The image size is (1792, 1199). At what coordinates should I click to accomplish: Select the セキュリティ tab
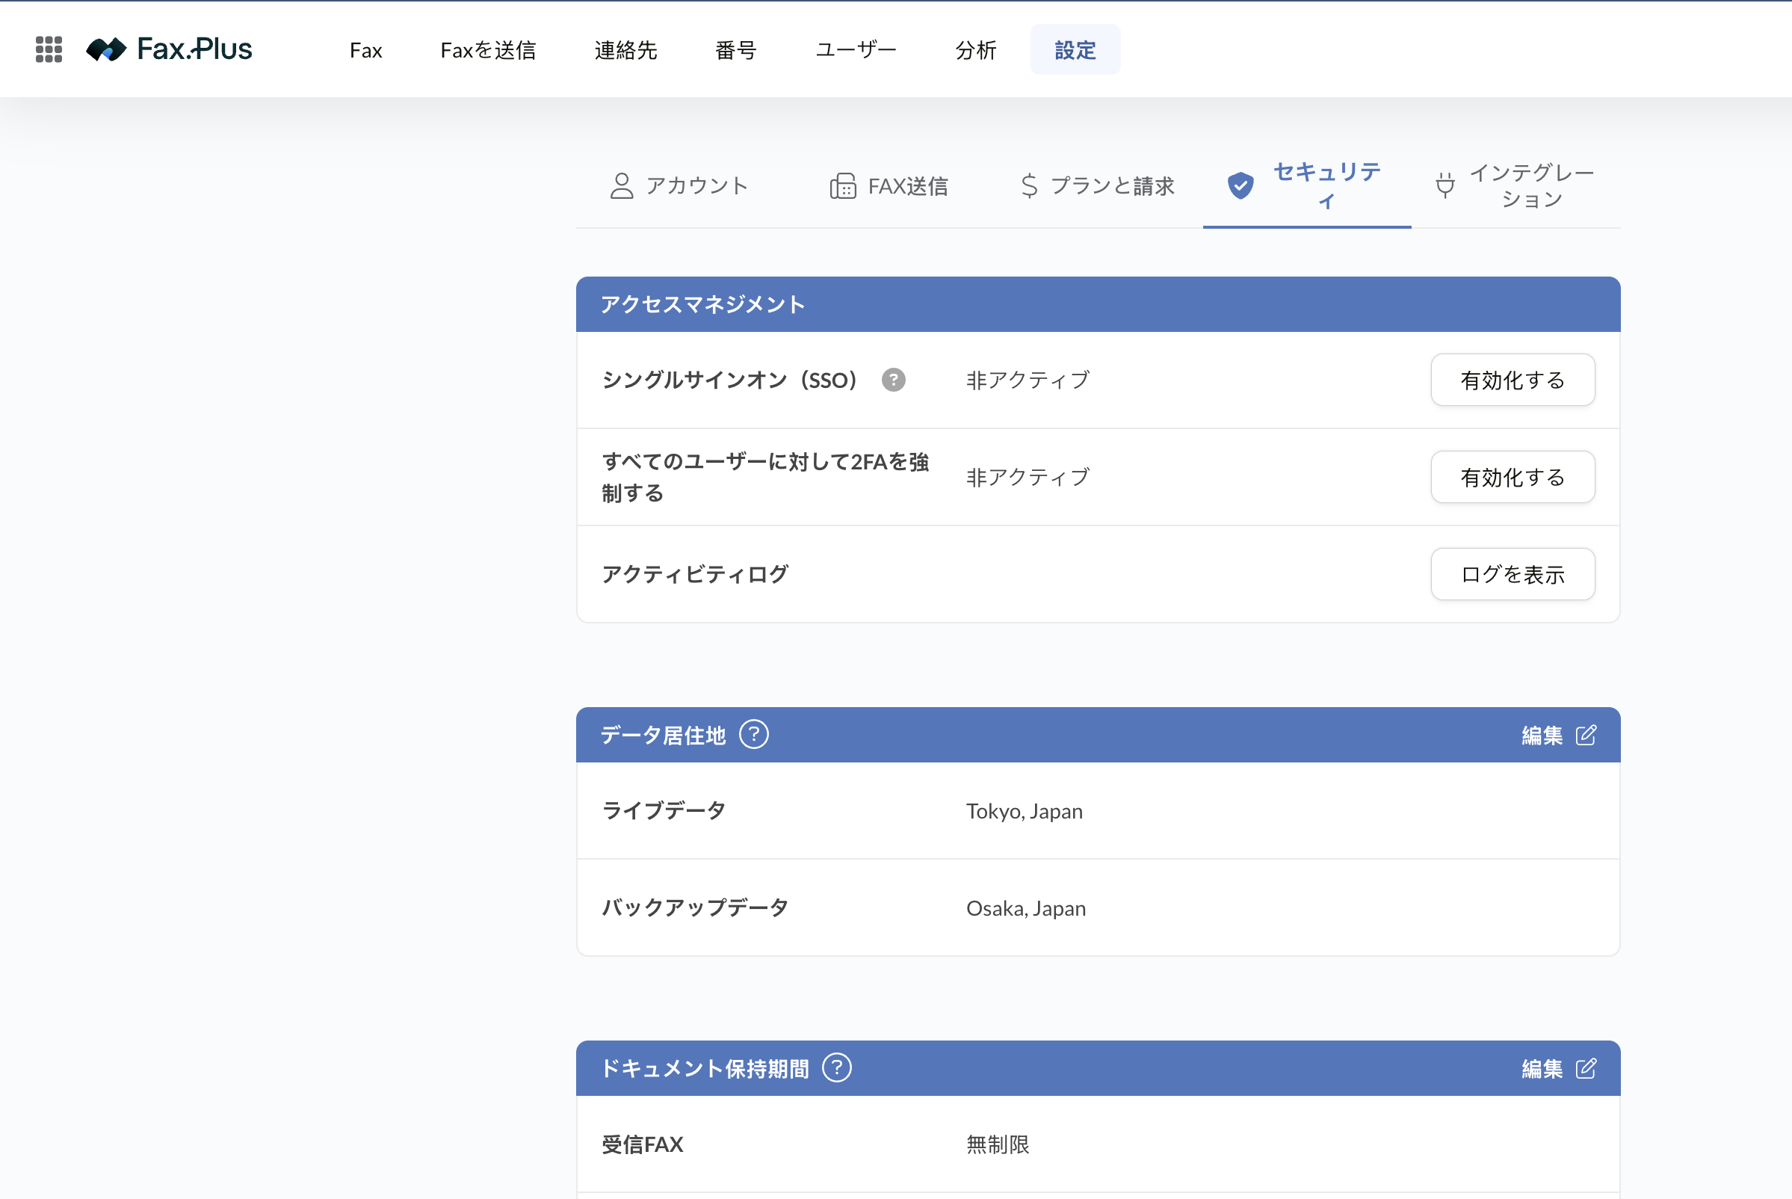point(1307,186)
